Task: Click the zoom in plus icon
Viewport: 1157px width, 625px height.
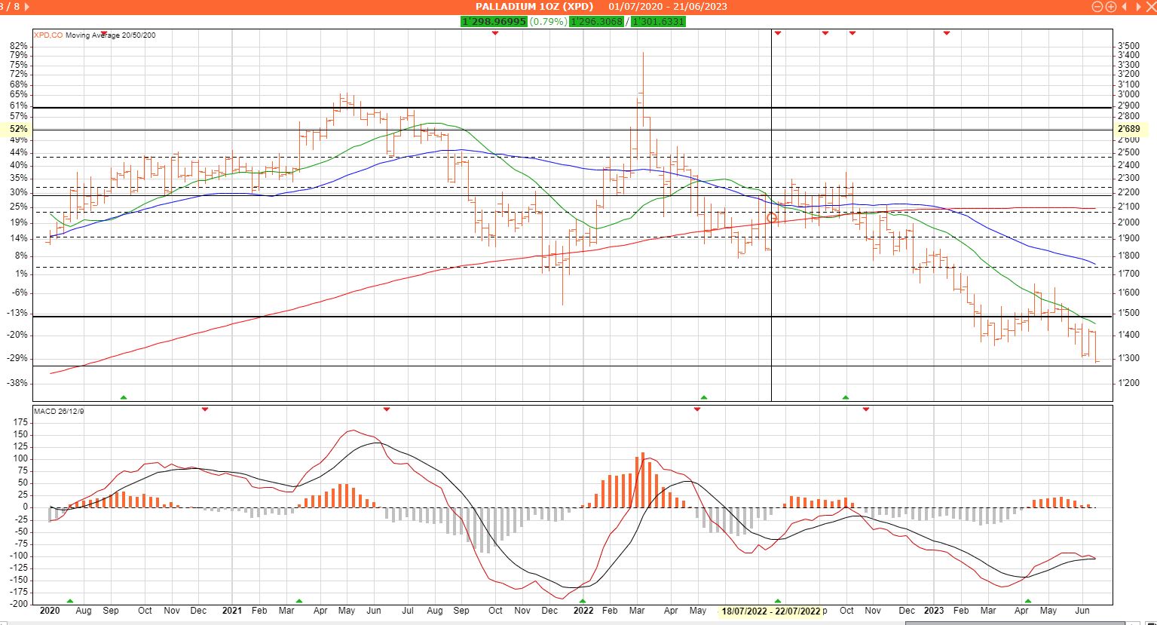Action: coord(1111,7)
